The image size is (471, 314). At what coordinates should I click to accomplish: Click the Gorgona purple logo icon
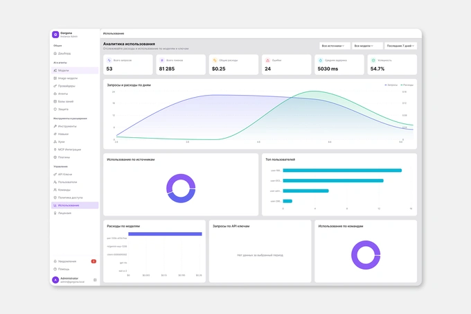point(55,35)
